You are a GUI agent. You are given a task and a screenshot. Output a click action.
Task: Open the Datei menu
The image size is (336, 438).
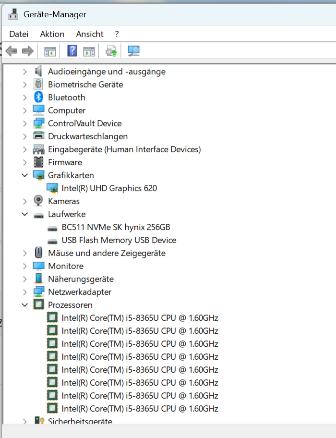click(19, 34)
